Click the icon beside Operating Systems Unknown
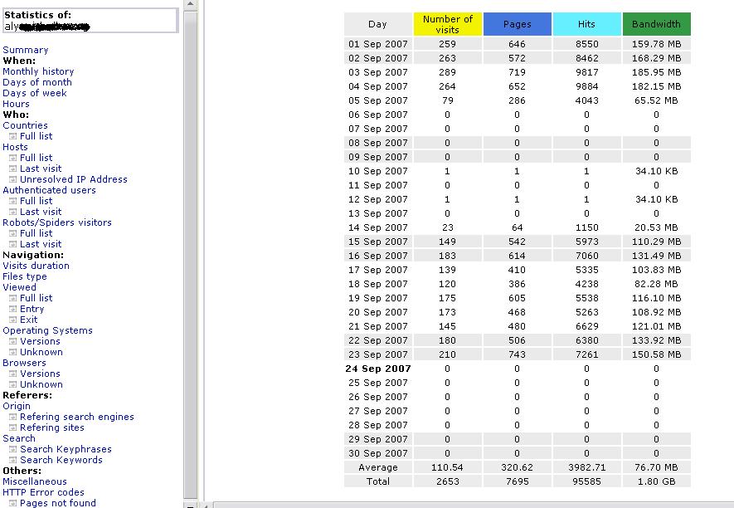734x508 pixels. click(x=13, y=352)
